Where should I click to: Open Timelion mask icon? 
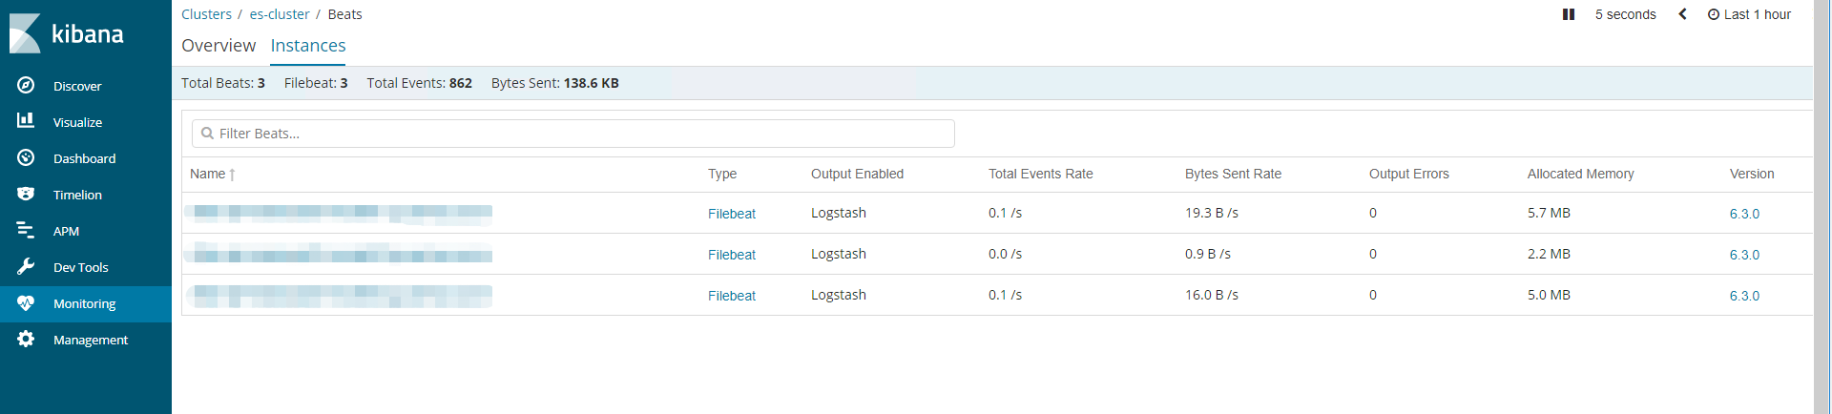(x=26, y=194)
